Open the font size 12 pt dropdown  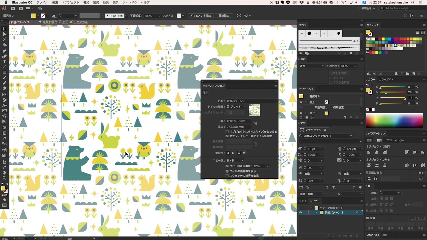(321, 149)
